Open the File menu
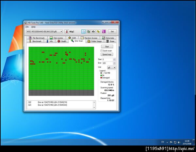 pyautogui.click(x=27, y=27)
